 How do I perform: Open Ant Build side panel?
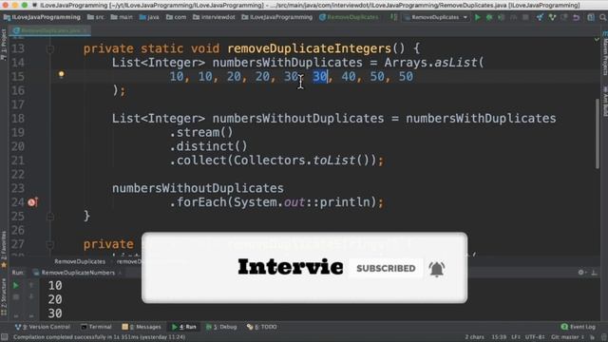604,101
